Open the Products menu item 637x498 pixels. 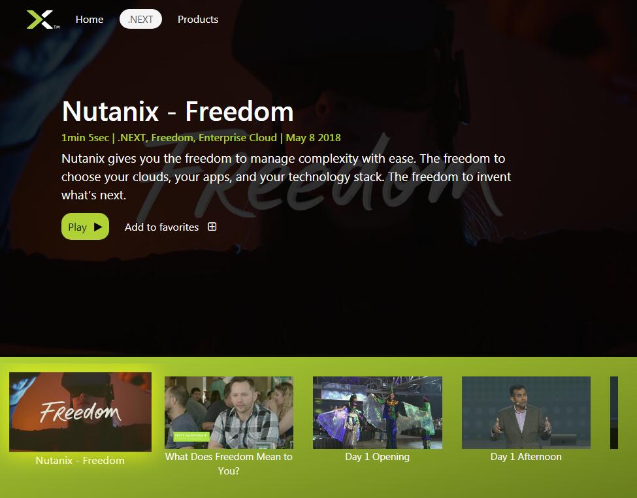coord(198,20)
